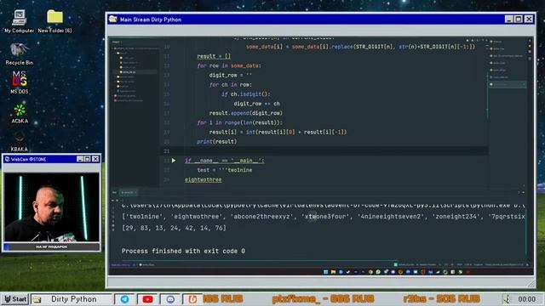Select the run configuration tab above the console

coord(129,193)
